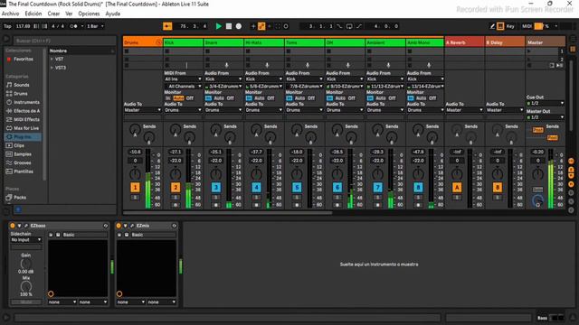
Task: Open the Sounds category in browser
Action: 22,85
